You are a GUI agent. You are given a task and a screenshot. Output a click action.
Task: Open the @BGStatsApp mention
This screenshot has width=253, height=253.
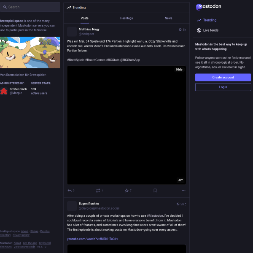130,60
